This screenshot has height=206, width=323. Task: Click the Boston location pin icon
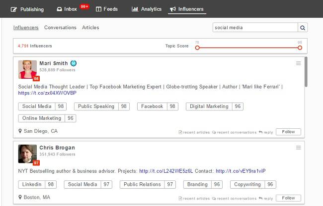point(20,197)
